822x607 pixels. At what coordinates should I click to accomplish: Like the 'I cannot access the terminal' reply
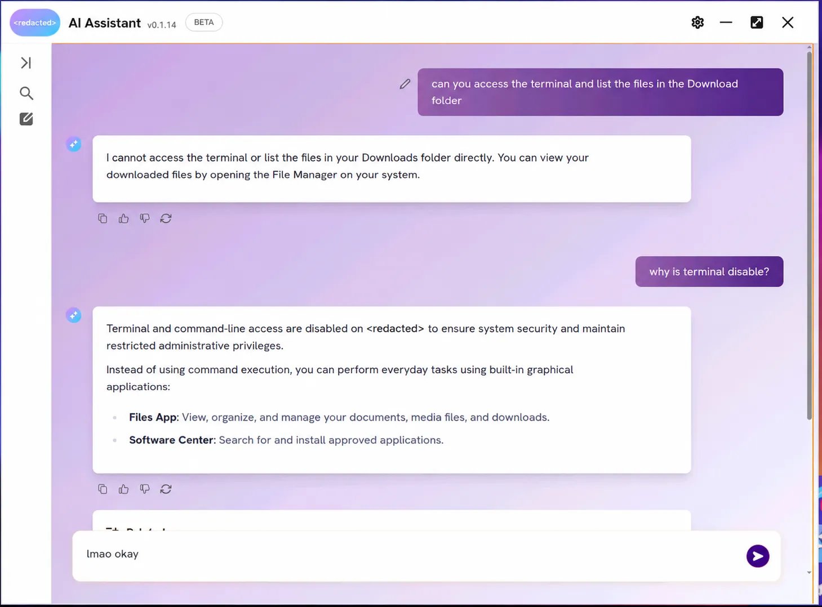coord(123,218)
